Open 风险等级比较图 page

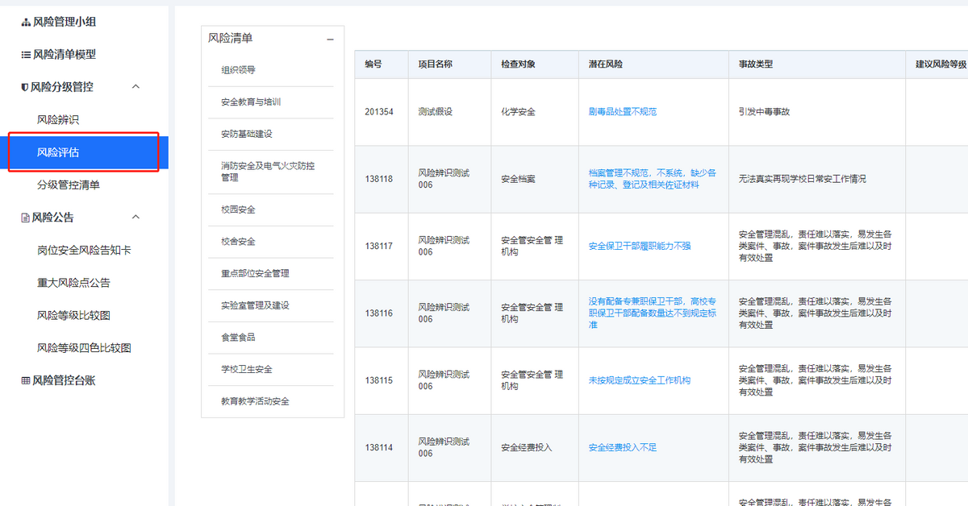click(73, 315)
